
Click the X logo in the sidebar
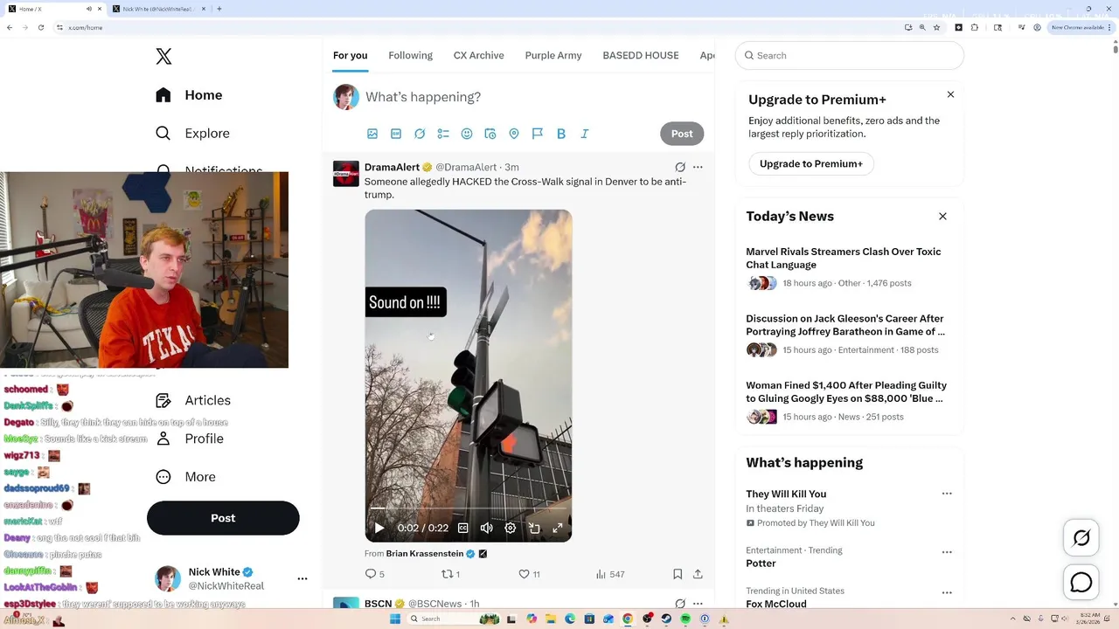pyautogui.click(x=163, y=57)
